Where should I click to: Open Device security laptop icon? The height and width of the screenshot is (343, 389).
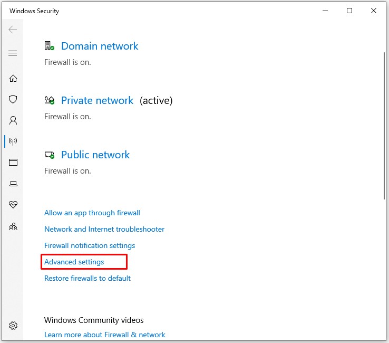tap(13, 184)
